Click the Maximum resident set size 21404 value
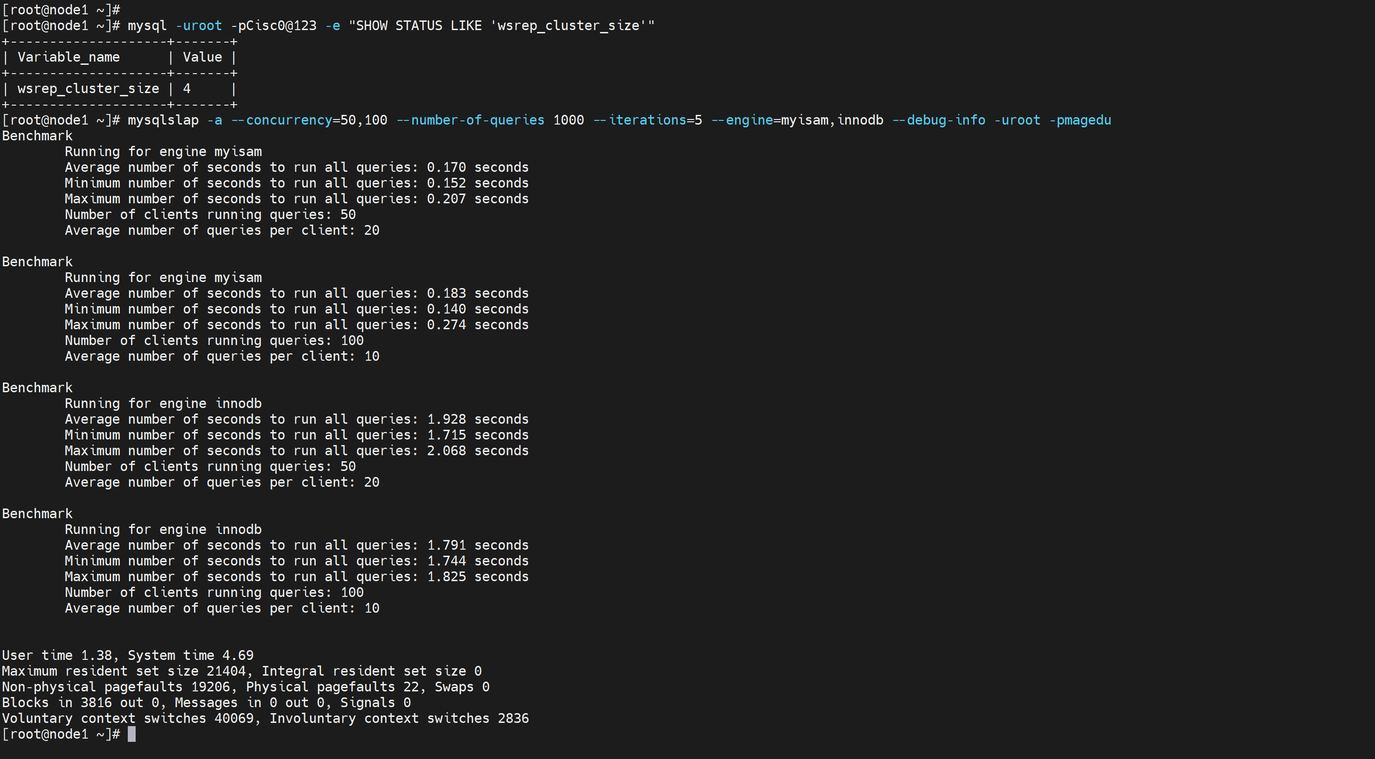The width and height of the screenshot is (1375, 759). pos(226,671)
